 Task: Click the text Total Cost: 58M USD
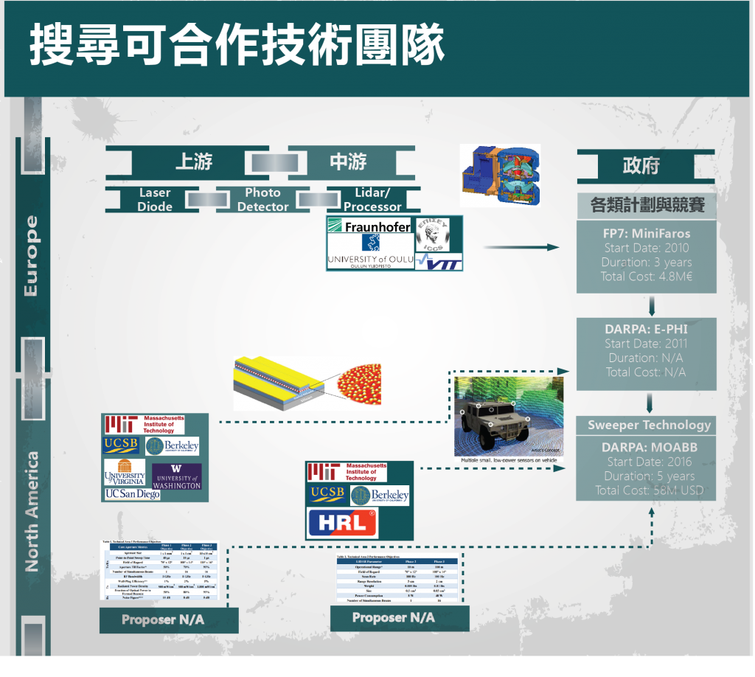pyautogui.click(x=650, y=490)
